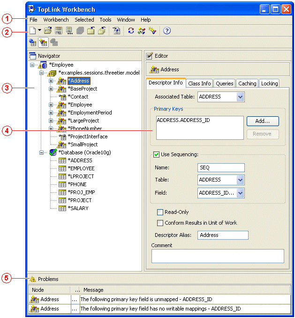The image size is (295, 318).
Task: Click inside the Comment text box
Action: (x=218, y=256)
